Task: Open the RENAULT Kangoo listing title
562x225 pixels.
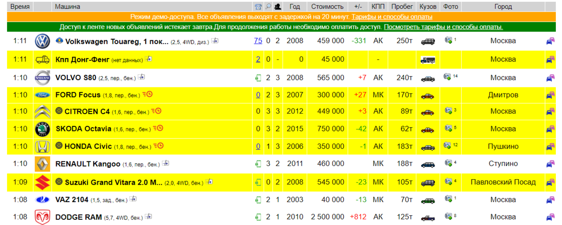Action: click(88, 164)
